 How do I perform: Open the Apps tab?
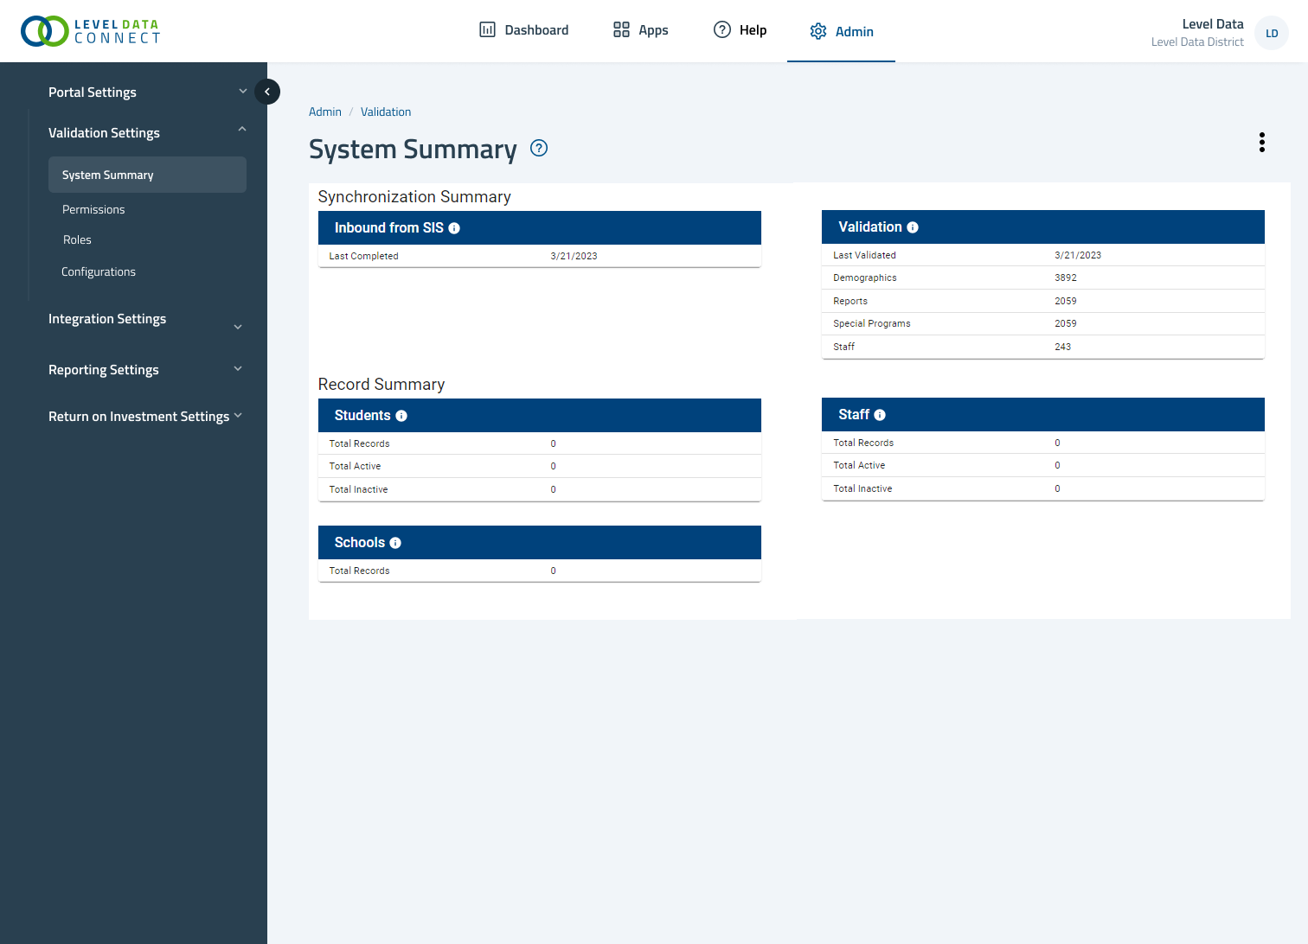(x=641, y=30)
